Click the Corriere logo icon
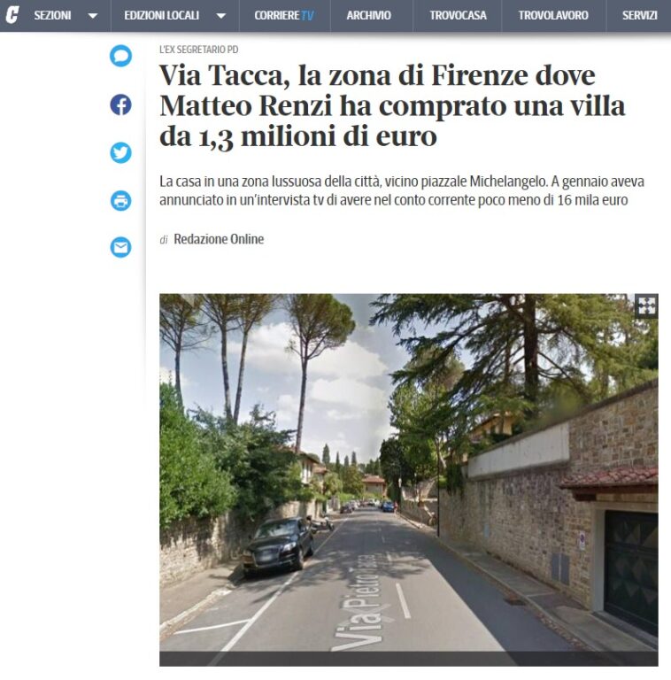The image size is (671, 680). click(x=12, y=15)
